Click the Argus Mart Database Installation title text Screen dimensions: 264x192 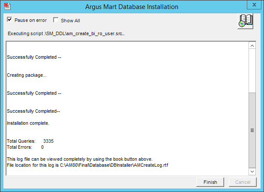132,7
